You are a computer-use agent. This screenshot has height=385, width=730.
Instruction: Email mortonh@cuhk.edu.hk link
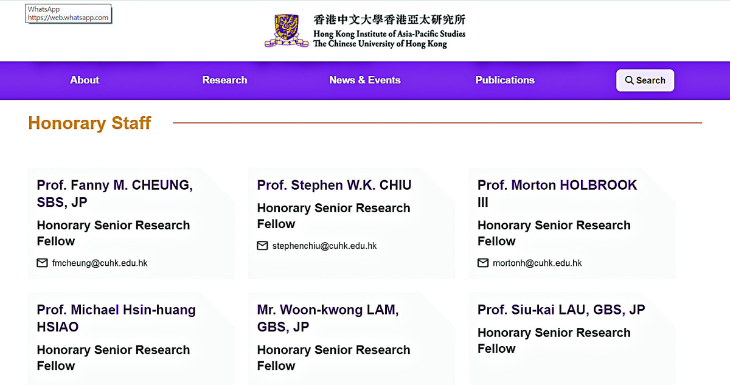[537, 263]
